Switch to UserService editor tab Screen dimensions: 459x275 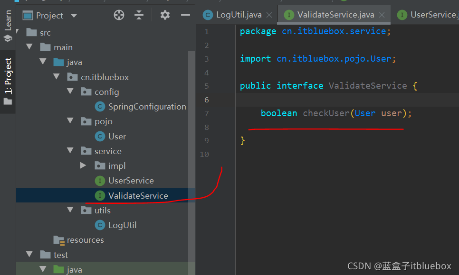(434, 15)
